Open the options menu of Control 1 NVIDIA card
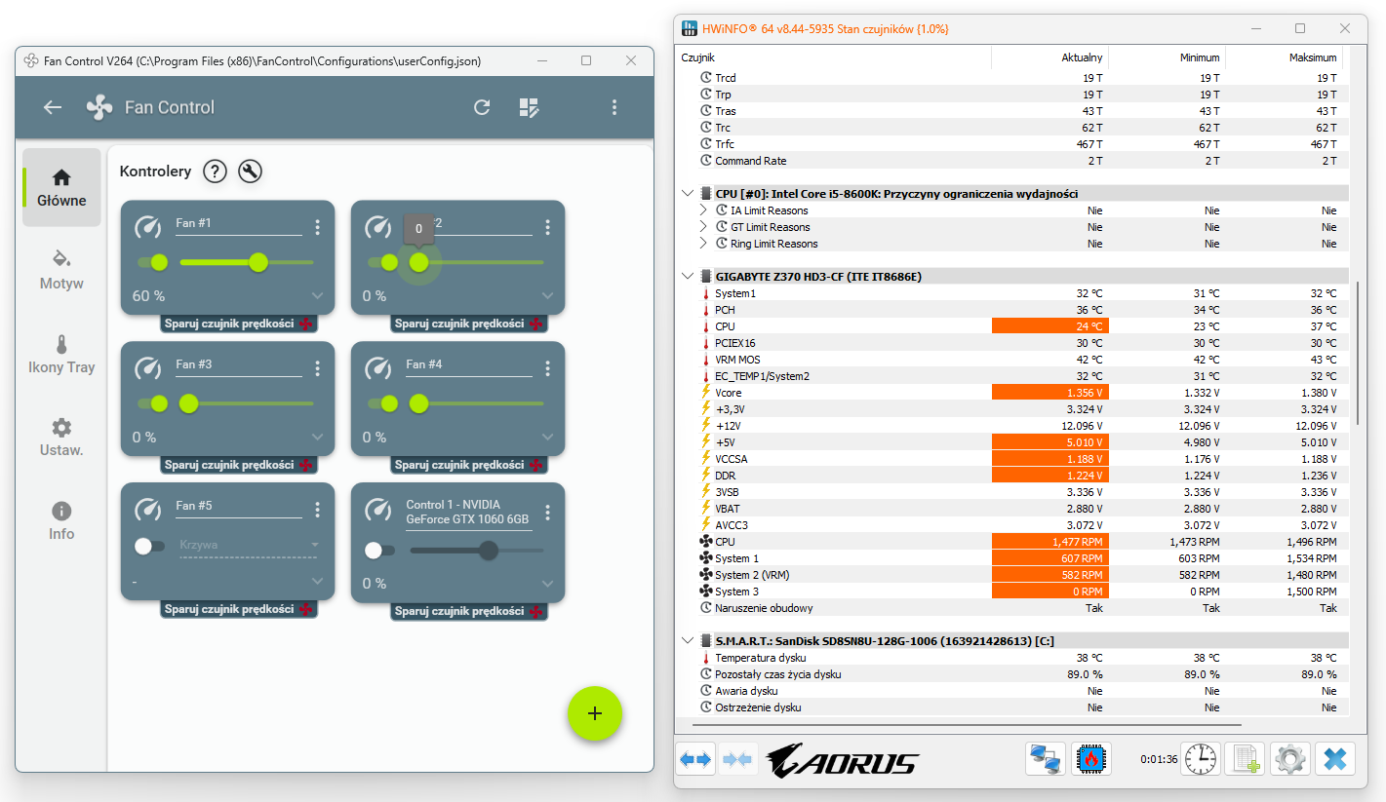Viewport: 1386px width, 802px height. point(548,513)
